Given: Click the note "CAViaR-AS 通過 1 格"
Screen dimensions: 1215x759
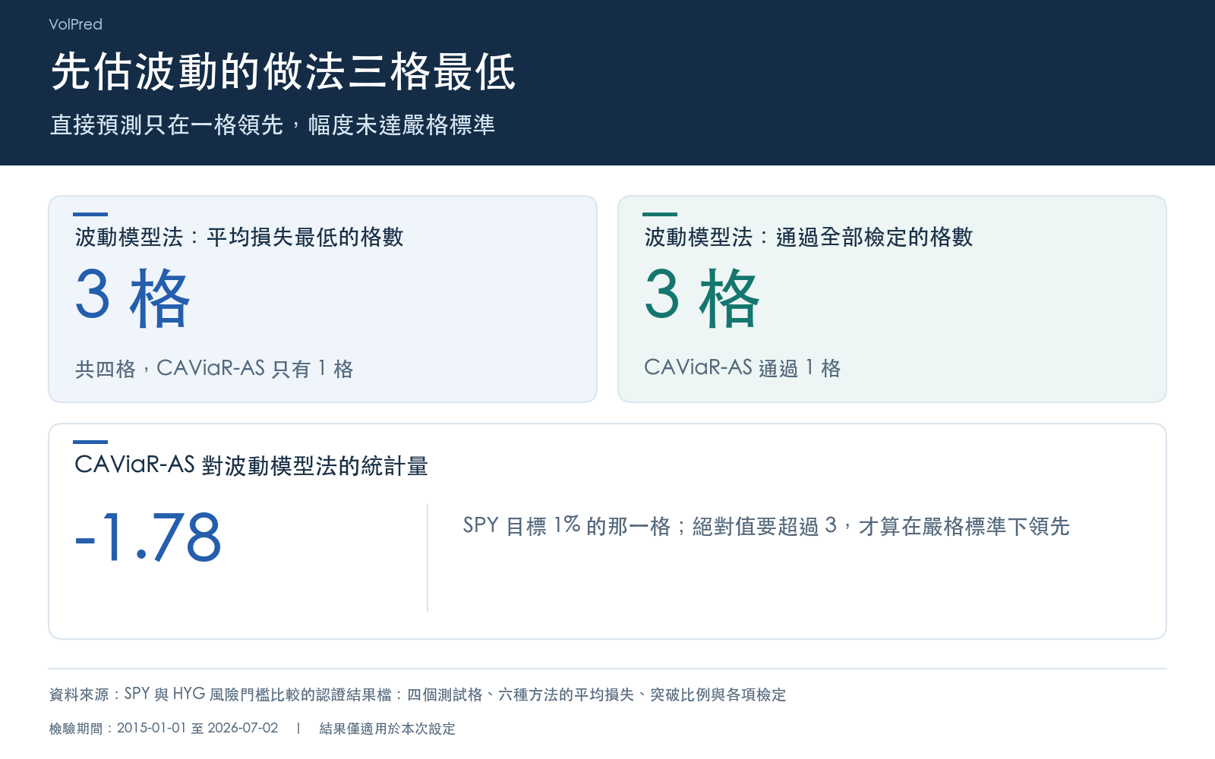Looking at the screenshot, I should click(x=742, y=368).
